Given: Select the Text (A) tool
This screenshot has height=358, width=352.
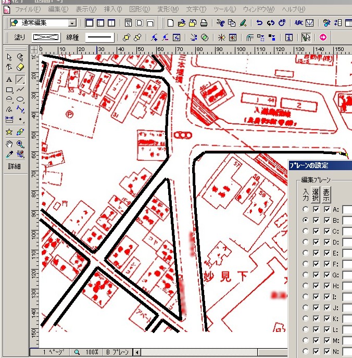Looking at the screenshot, I should pos(9,80).
